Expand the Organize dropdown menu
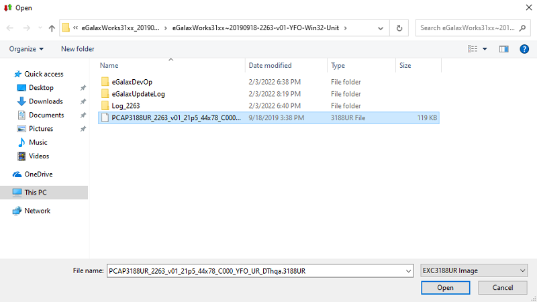537x302 pixels. (26, 49)
